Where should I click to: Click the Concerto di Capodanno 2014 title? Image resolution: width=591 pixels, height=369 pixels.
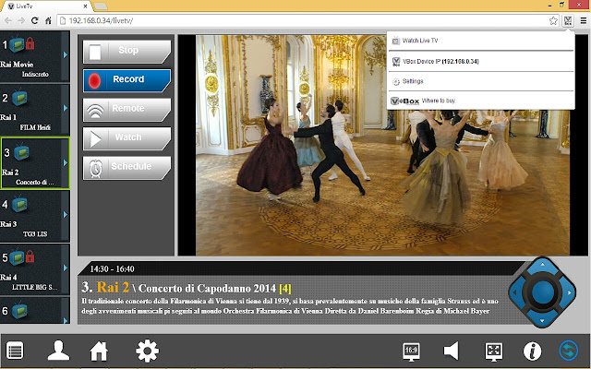click(207, 289)
